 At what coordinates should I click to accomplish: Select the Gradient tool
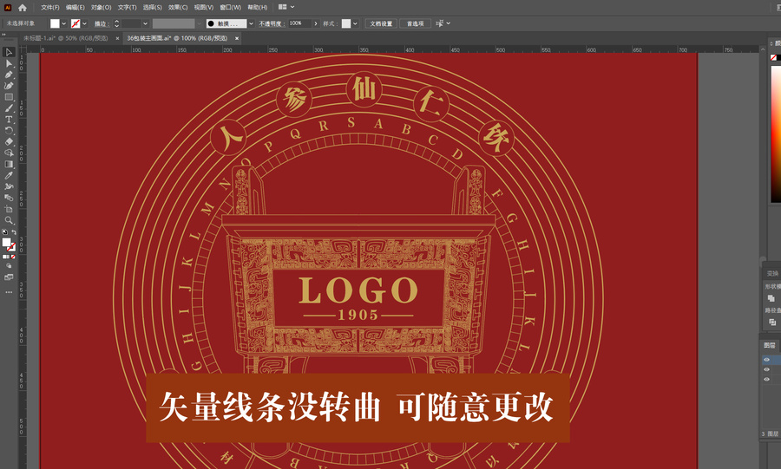click(x=9, y=164)
